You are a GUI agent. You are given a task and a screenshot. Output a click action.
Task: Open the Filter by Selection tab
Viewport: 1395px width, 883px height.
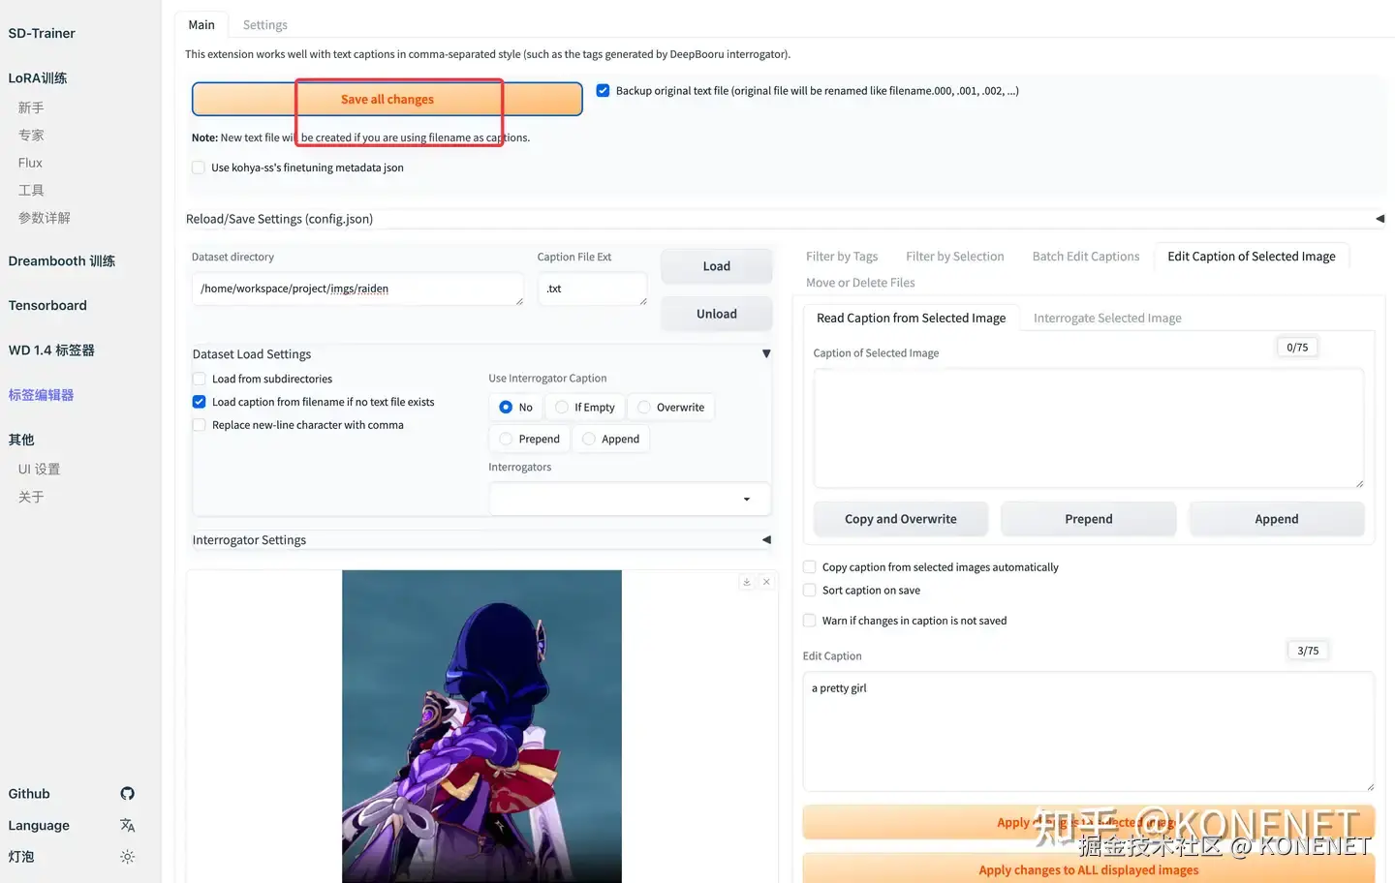pos(955,257)
